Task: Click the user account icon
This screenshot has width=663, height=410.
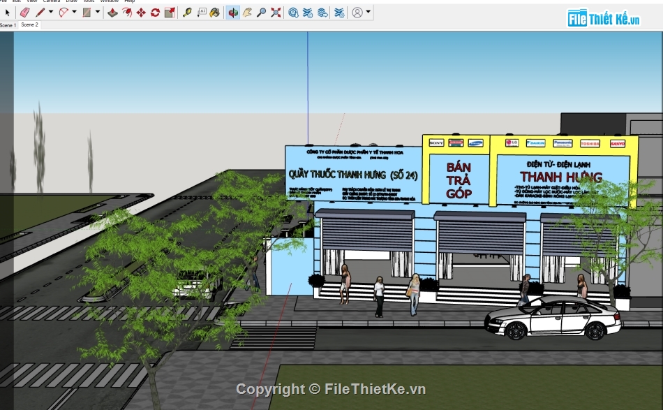Action: (357, 13)
